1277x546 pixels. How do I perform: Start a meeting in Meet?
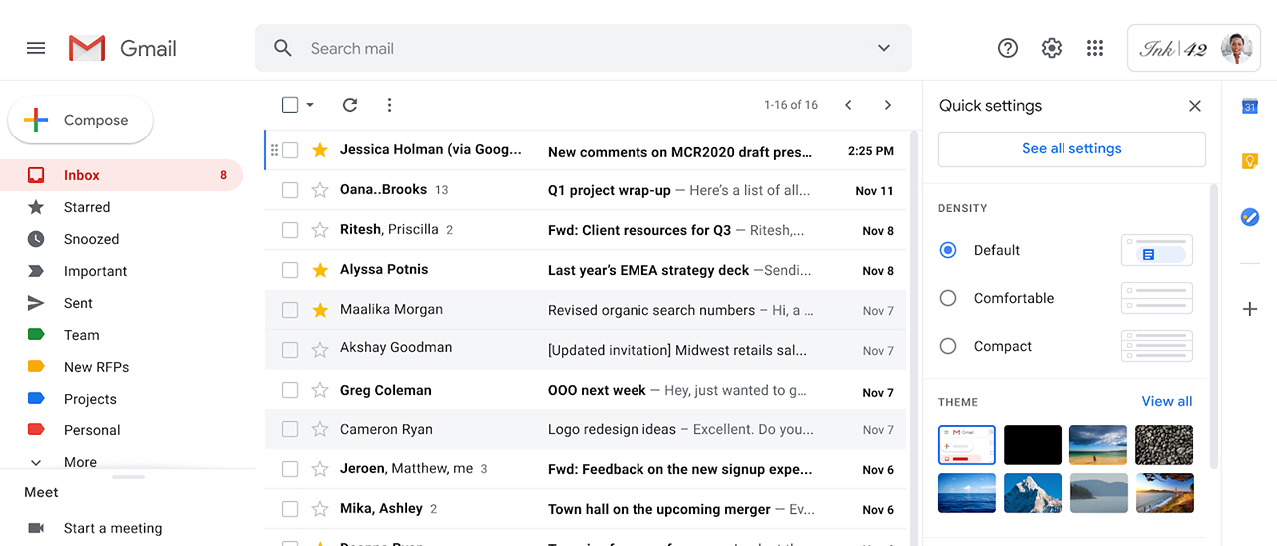(x=112, y=528)
